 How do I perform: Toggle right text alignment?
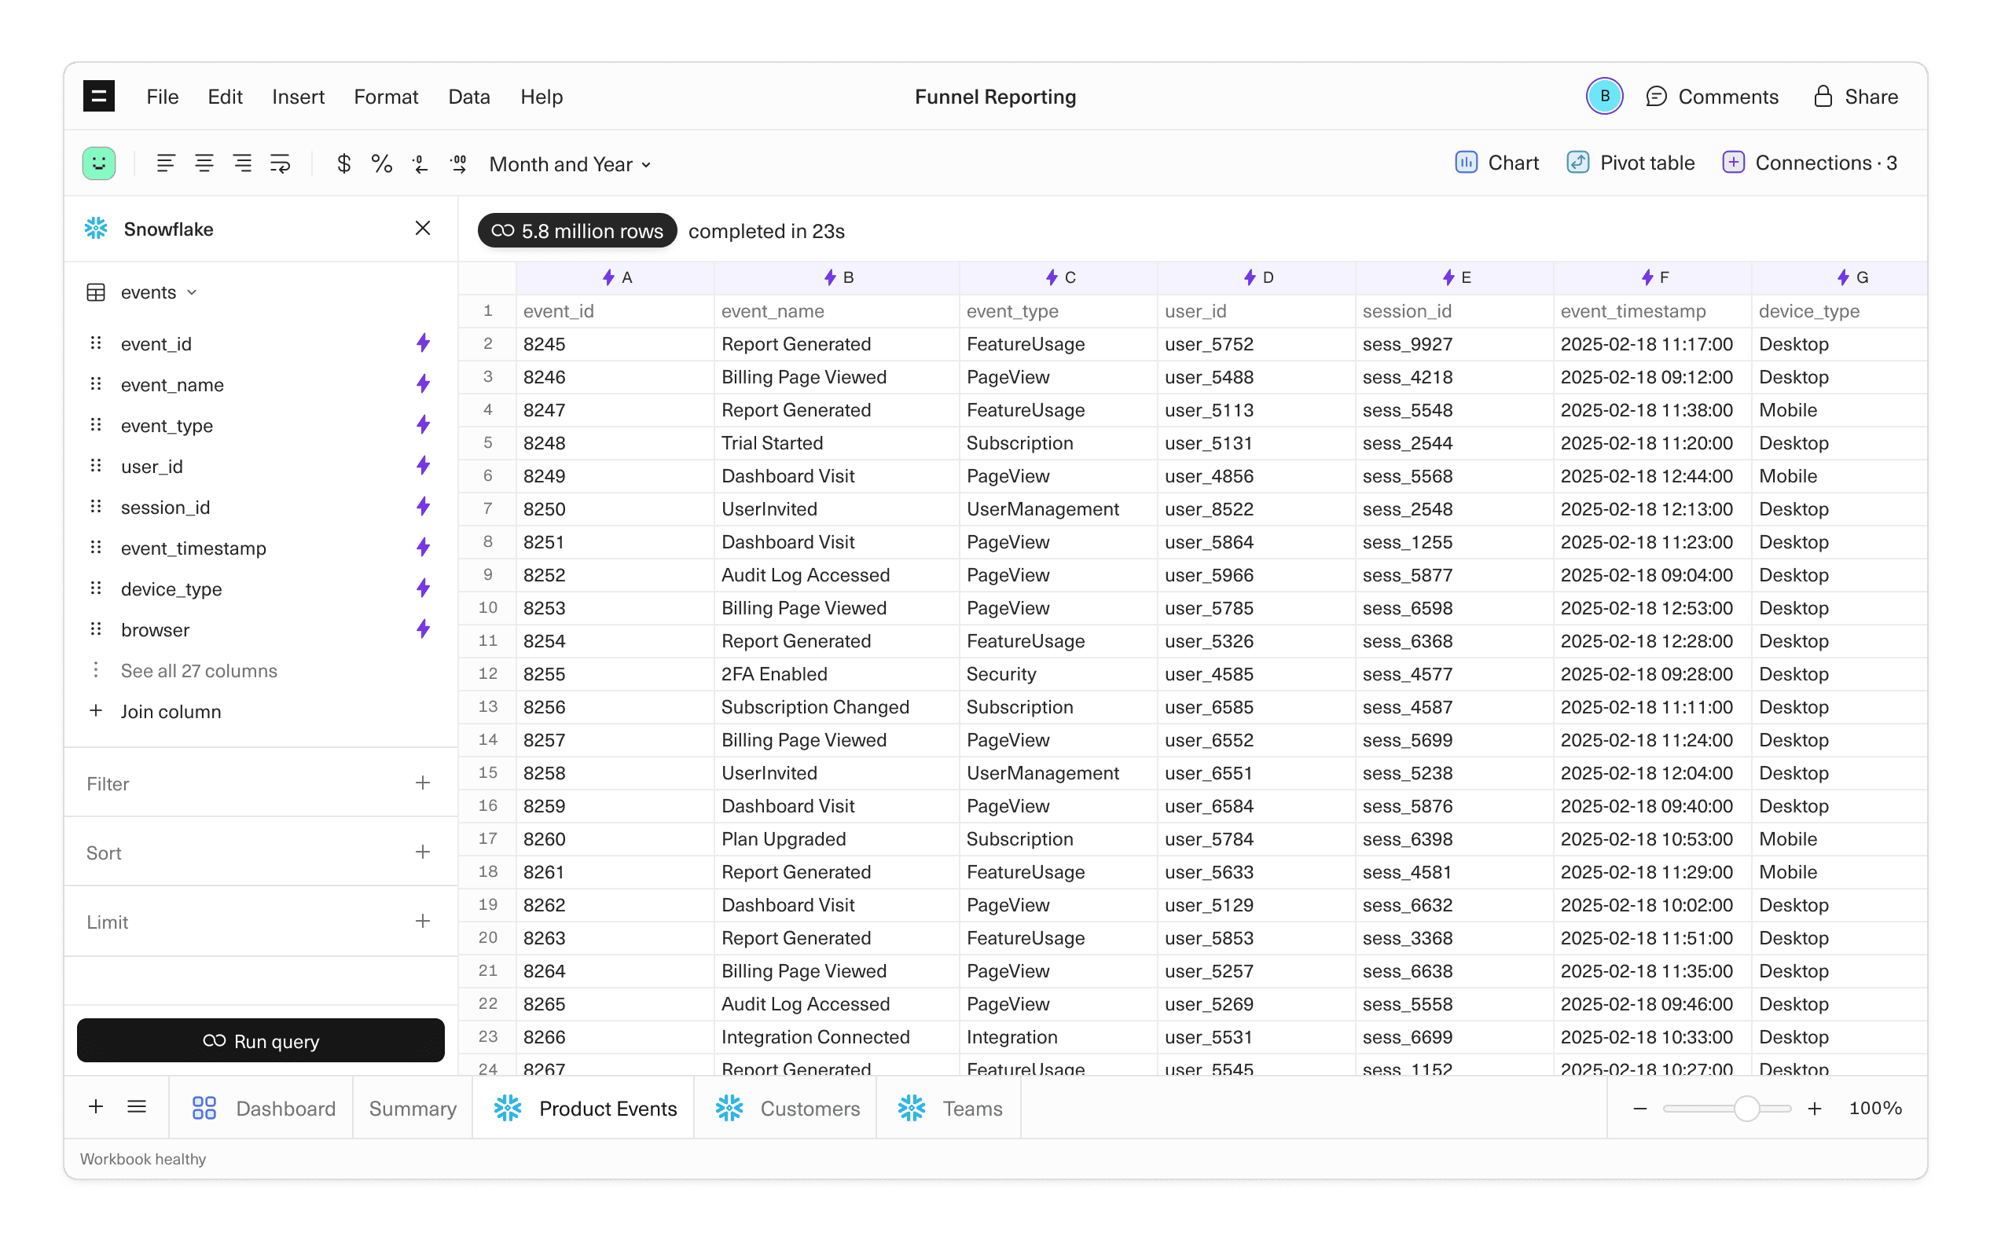(243, 163)
